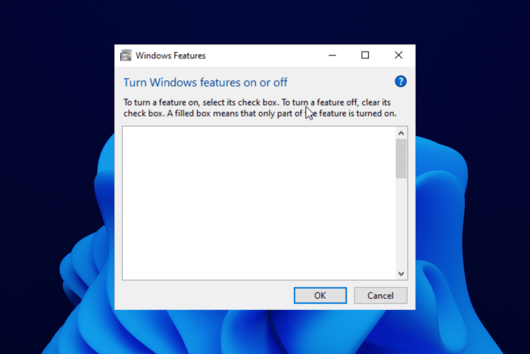Open help with the blue question mark
The image size is (530, 354).
pos(401,82)
